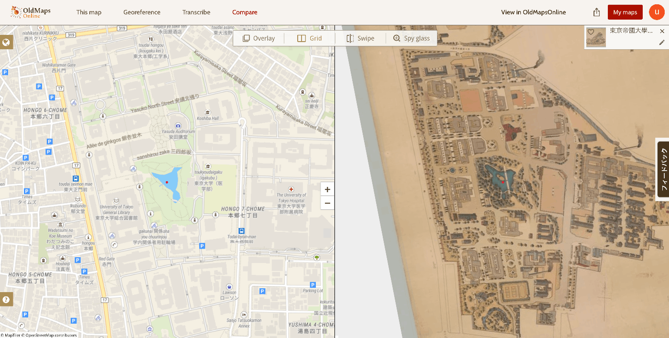Enable Overlay compare mode

259,38
